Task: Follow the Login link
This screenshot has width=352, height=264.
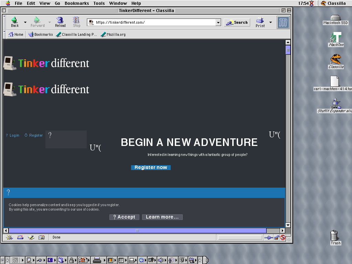Action: (13, 135)
